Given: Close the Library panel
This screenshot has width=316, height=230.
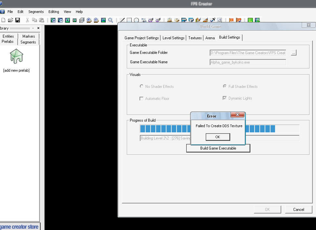Looking at the screenshot, I should point(38,28).
